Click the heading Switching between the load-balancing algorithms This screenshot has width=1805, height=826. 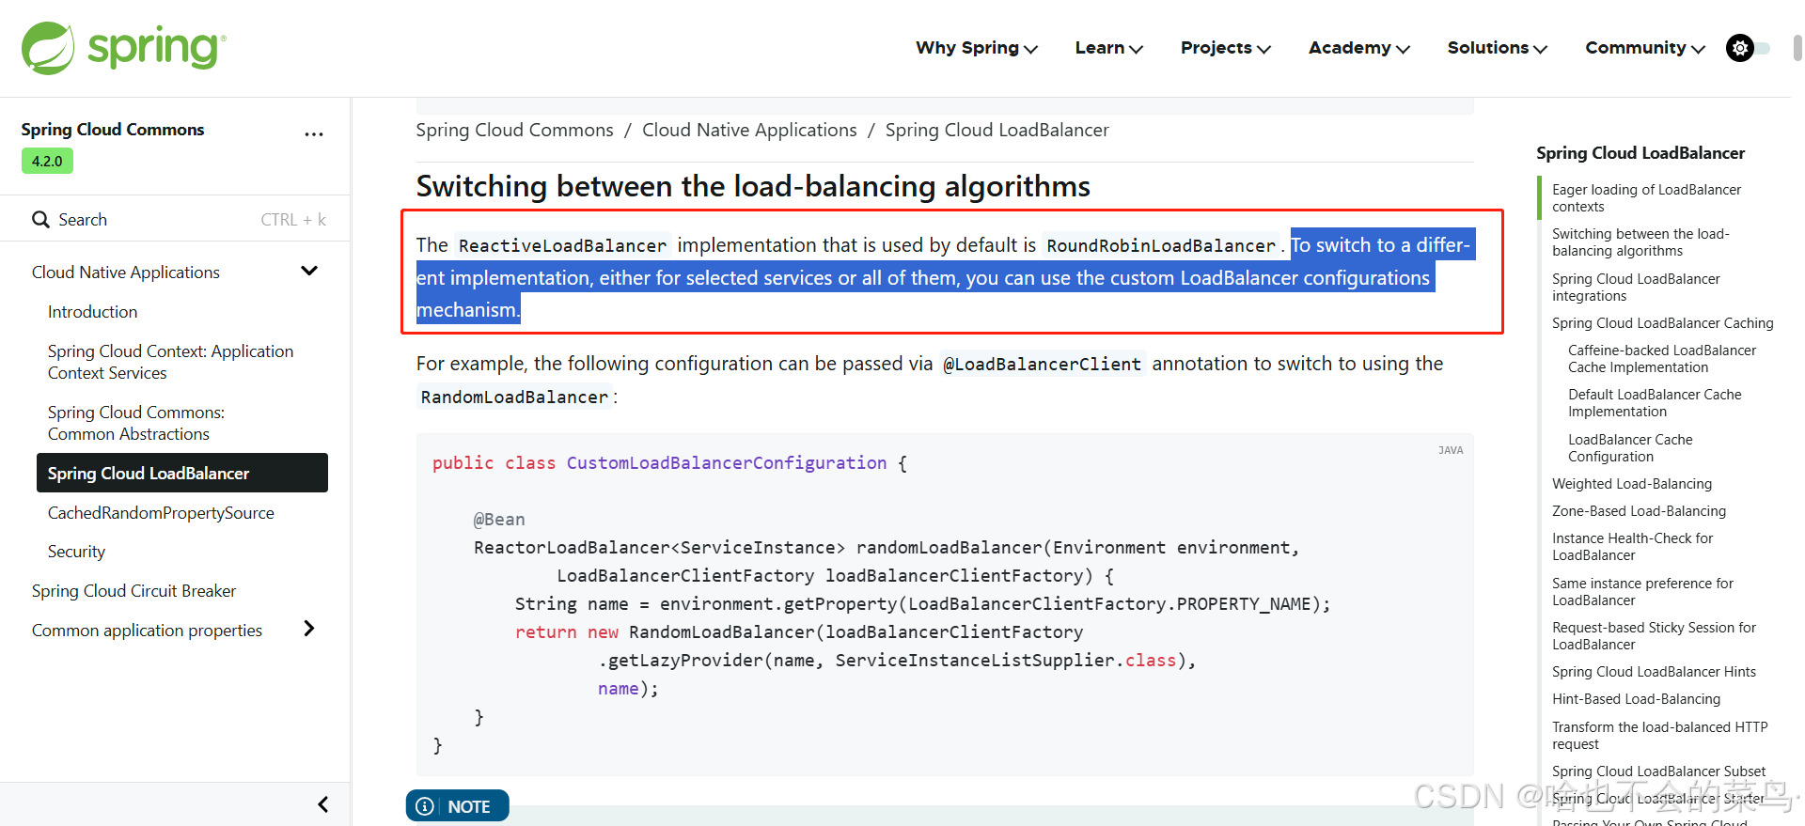(753, 186)
